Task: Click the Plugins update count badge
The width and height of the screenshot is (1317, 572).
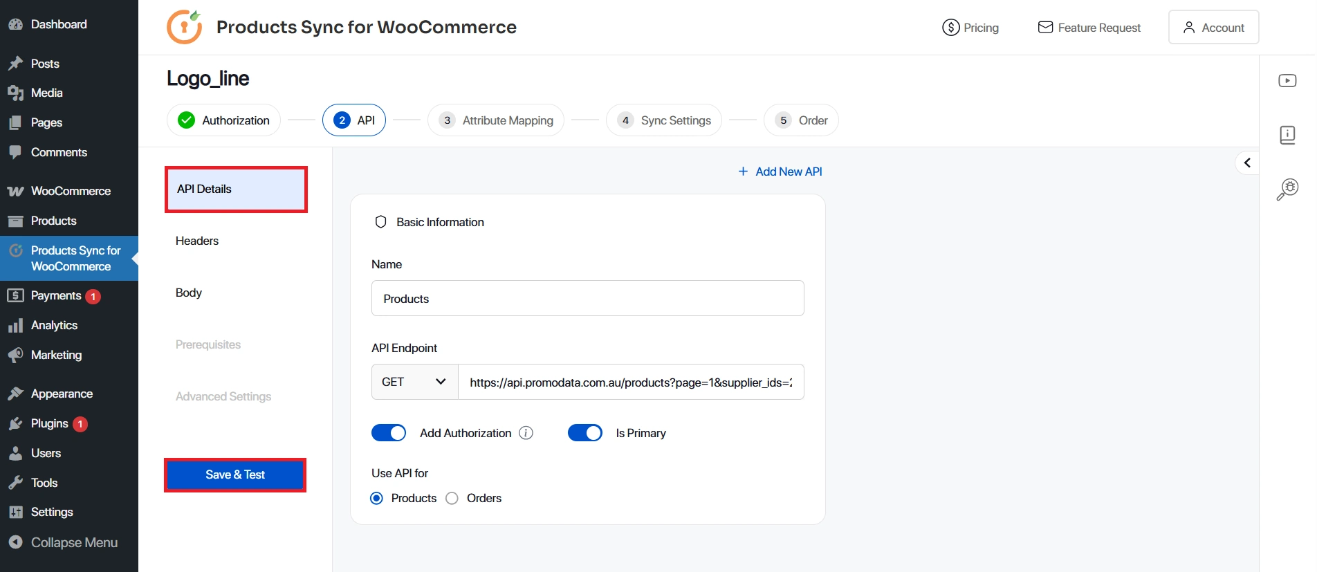Action: click(x=80, y=424)
